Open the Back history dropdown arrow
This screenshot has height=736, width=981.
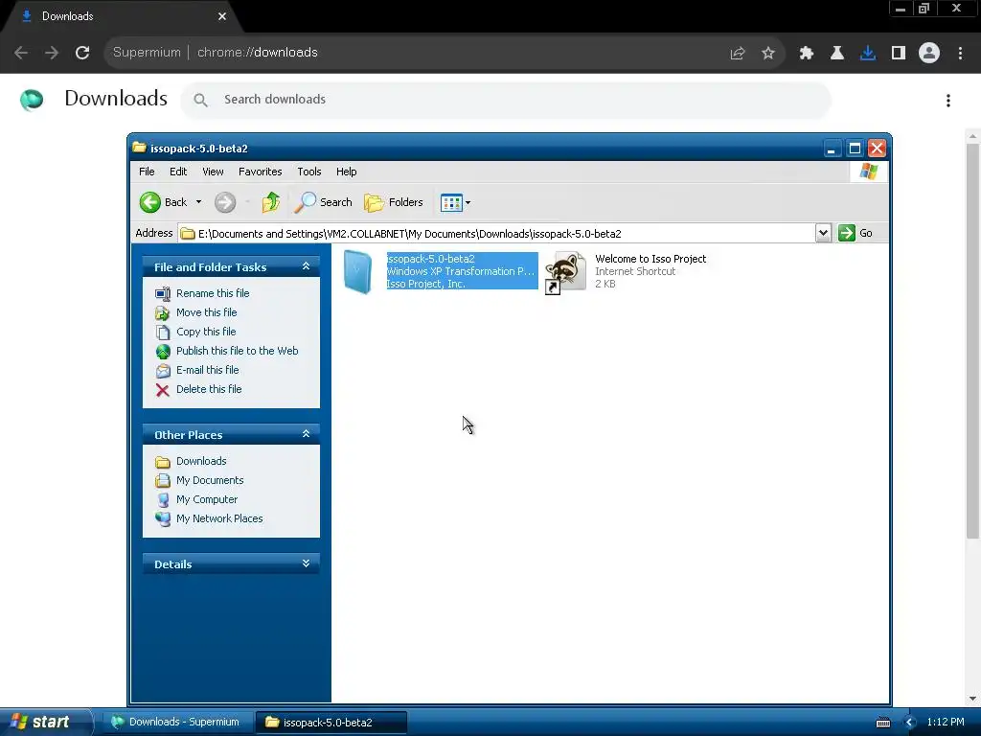pos(198,202)
